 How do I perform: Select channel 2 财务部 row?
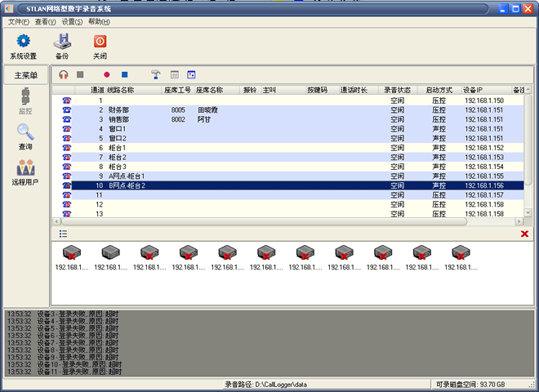coord(245,109)
